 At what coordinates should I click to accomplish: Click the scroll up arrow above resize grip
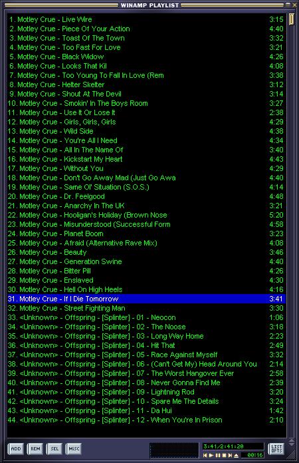coord(291,440)
